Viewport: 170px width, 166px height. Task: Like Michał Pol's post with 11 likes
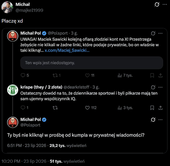tap(90, 75)
